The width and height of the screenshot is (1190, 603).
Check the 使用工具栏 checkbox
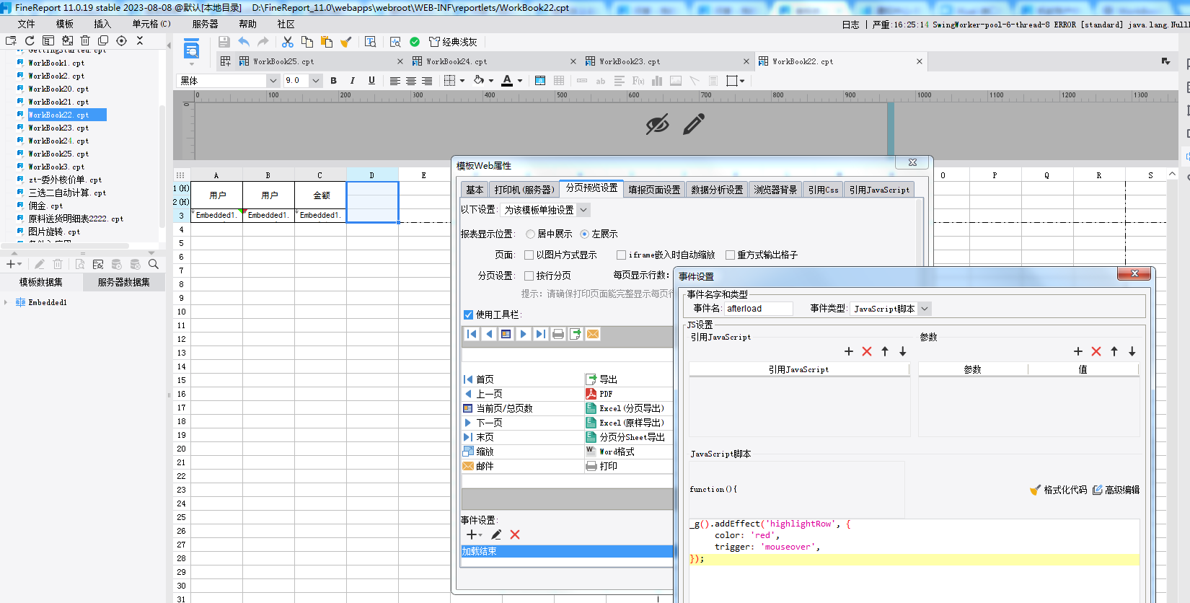coord(468,314)
